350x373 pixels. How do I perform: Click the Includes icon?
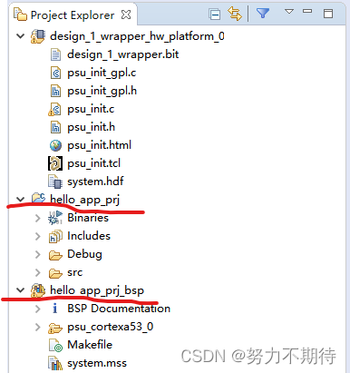(x=55, y=236)
